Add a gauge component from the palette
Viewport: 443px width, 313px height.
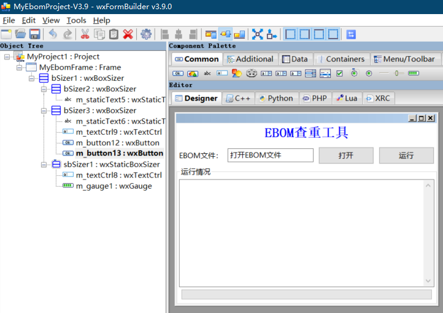tap(414, 74)
